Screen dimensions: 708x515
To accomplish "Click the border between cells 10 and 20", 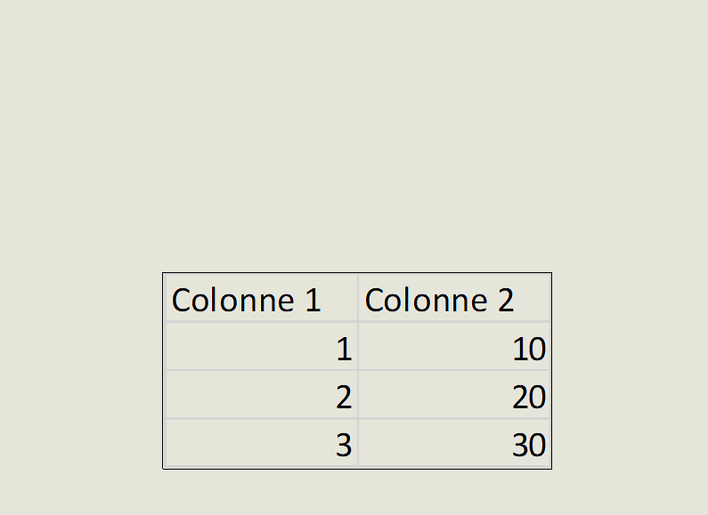I will coord(454,370).
